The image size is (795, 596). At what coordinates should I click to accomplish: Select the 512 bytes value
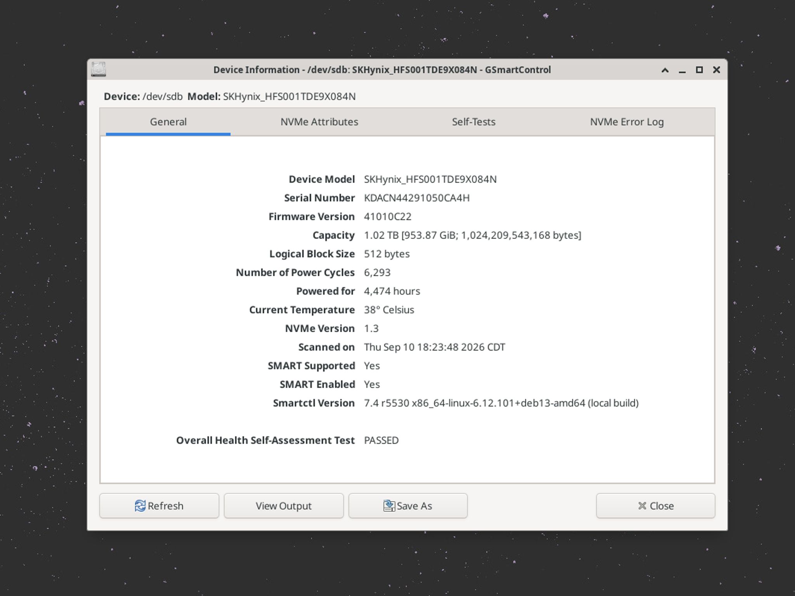point(387,254)
